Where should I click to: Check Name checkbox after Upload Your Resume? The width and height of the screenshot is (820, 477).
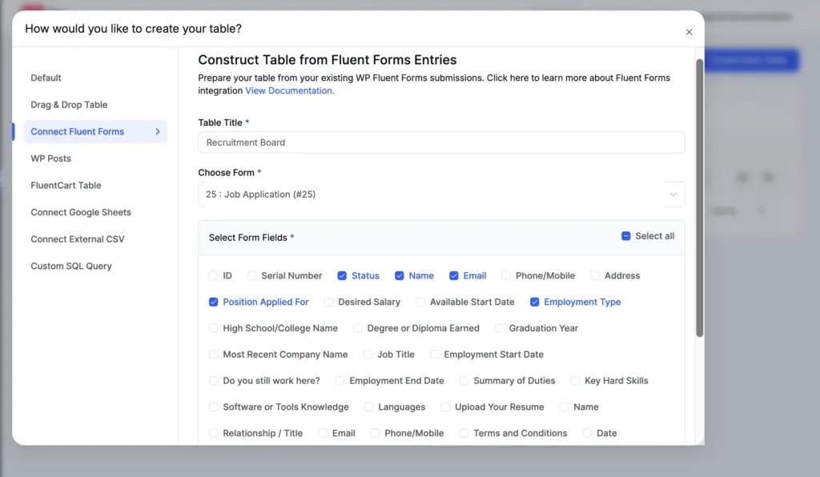pos(564,407)
